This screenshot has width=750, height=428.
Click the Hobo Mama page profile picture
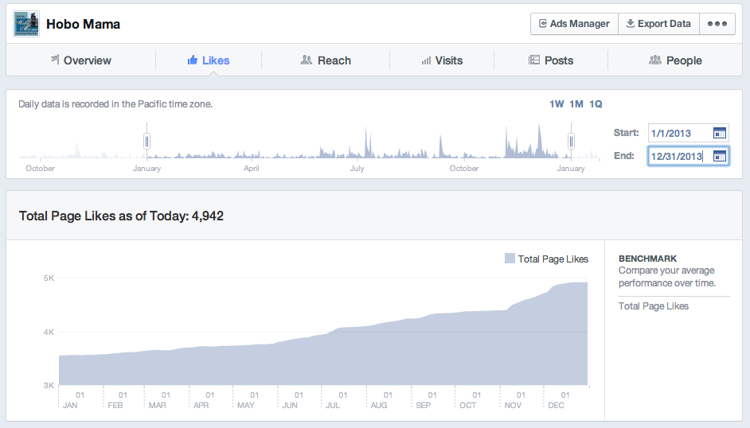(x=26, y=24)
